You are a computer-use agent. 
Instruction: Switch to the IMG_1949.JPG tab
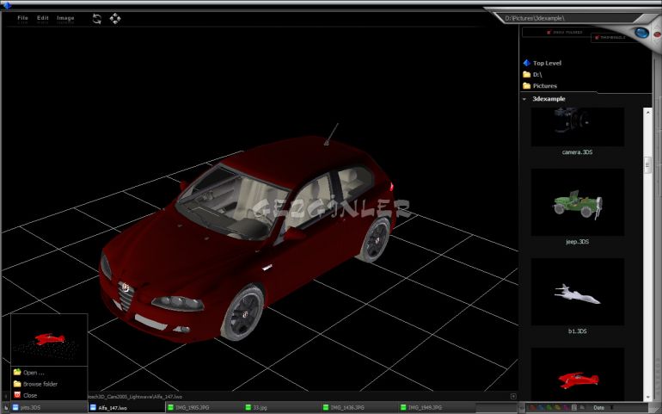(x=437, y=408)
